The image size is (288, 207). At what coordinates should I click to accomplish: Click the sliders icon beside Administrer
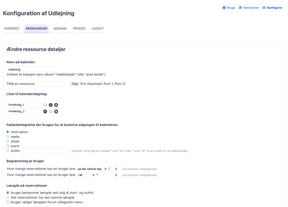(x=240, y=8)
